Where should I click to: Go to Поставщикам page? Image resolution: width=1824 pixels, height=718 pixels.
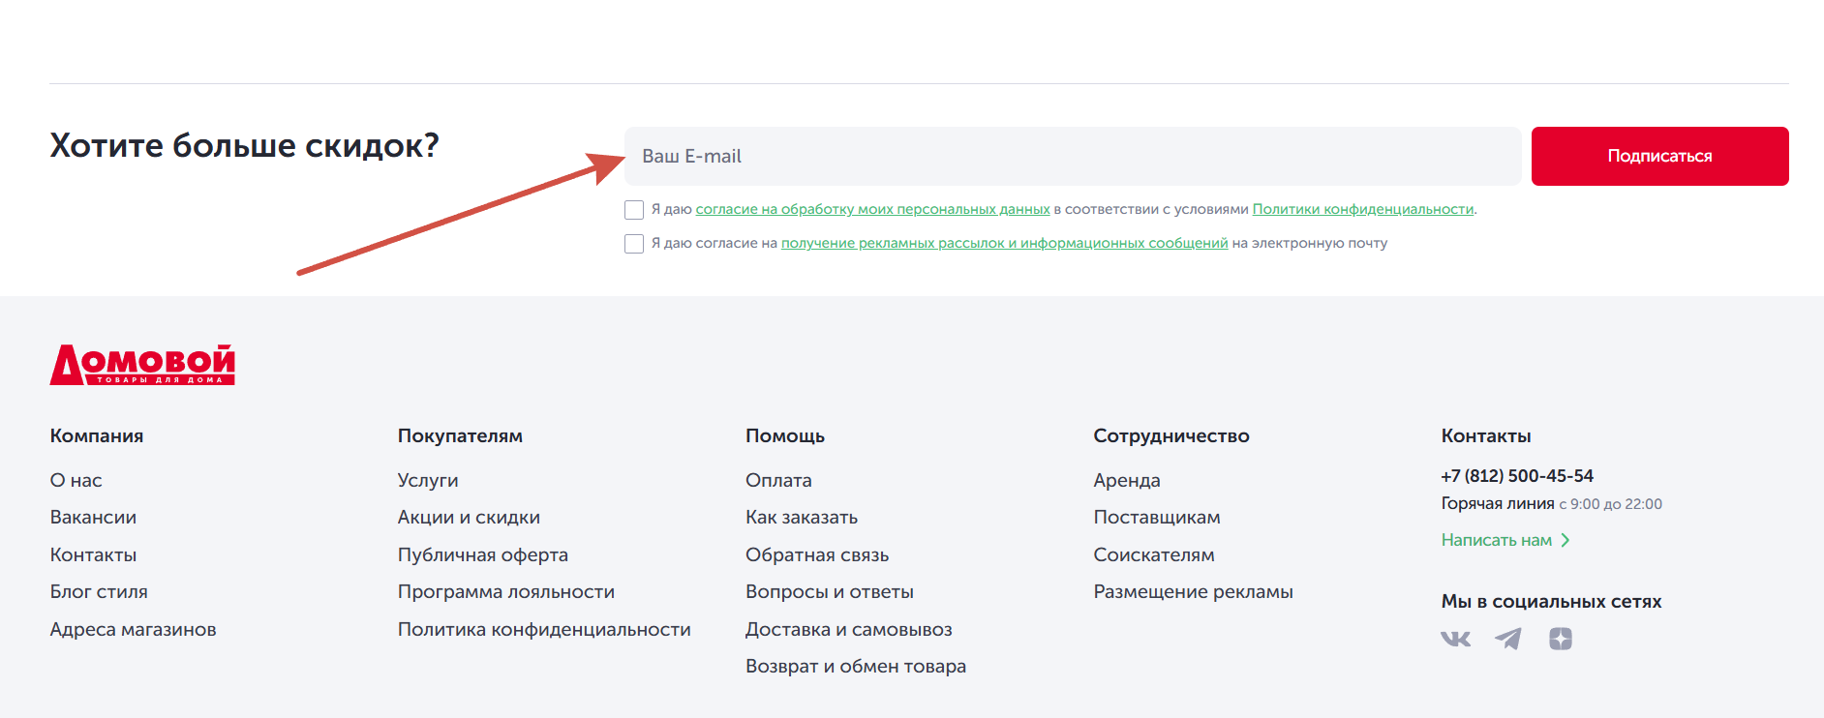[1157, 517]
